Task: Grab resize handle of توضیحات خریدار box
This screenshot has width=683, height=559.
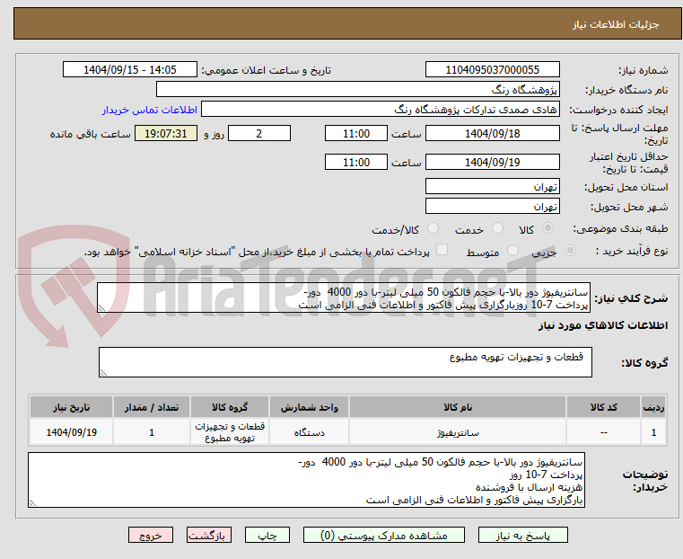Action: (32, 502)
